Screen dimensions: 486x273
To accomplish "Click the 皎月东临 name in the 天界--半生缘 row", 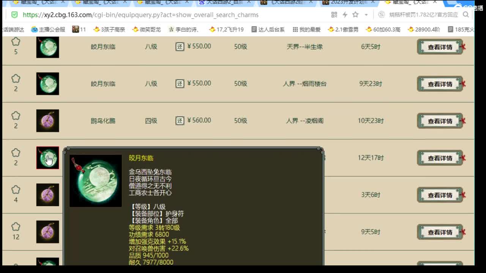I will [103, 47].
